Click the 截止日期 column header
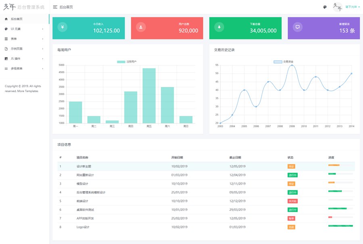Screen dimensions: 363x244 point(235,158)
